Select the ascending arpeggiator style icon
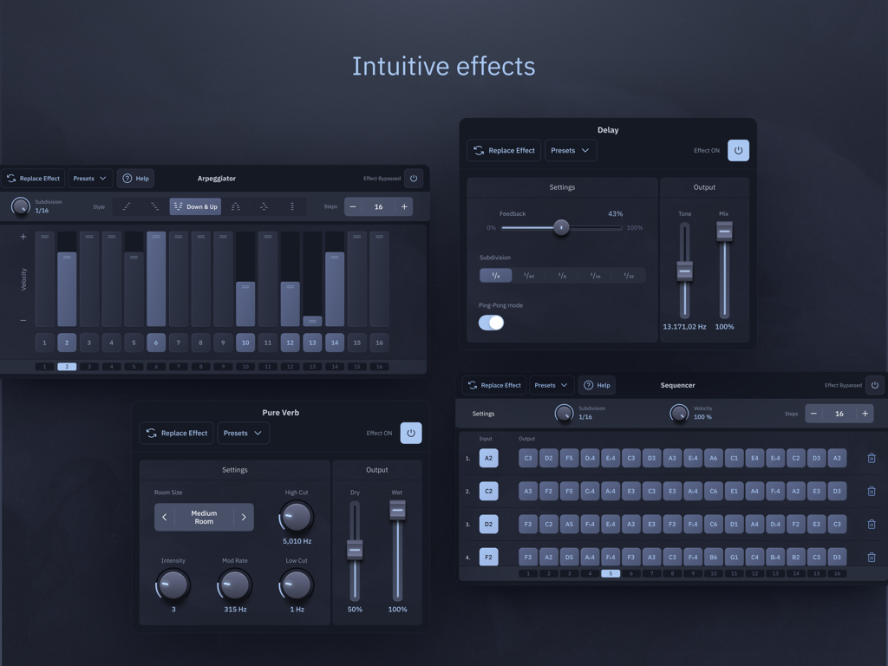 pos(127,206)
